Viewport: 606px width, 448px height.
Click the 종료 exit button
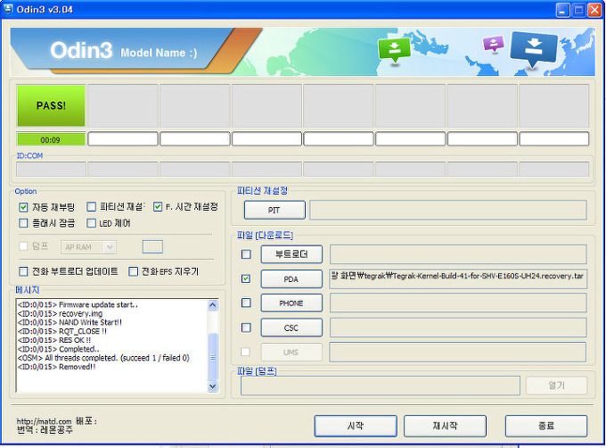[x=546, y=426]
